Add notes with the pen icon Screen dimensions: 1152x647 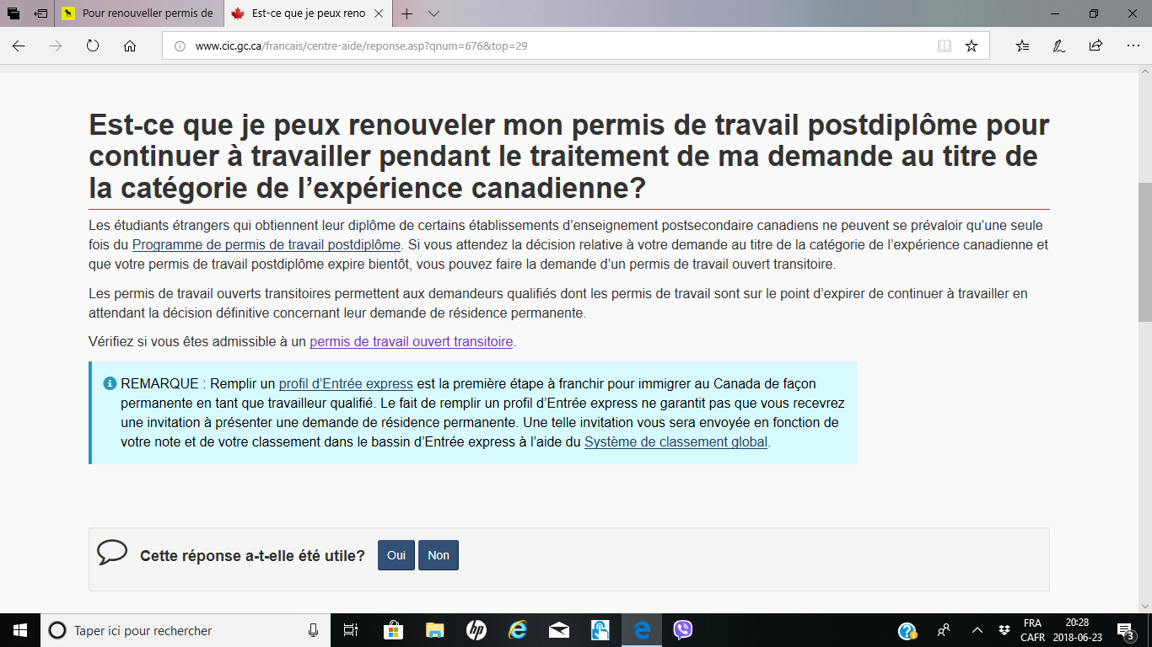click(1059, 46)
